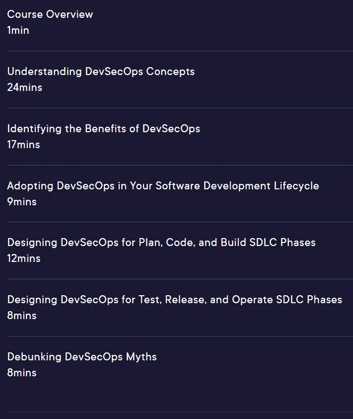Click the 24mins duration label
353x419 pixels.
(x=24, y=87)
